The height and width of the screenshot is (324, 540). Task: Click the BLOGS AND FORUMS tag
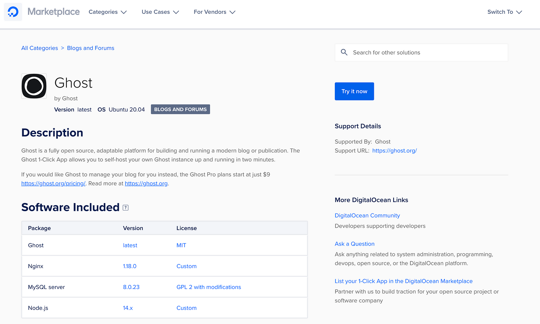180,109
